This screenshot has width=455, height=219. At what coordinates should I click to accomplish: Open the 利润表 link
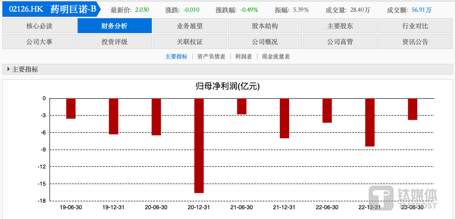(243, 57)
